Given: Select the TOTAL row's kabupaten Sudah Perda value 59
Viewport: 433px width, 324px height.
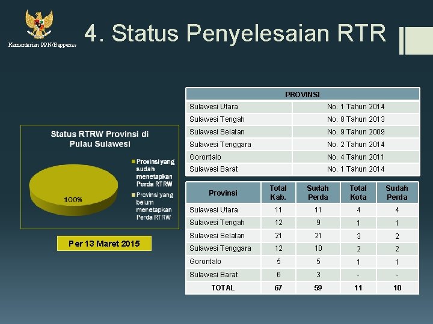Looking at the screenshot, I should pos(318,288).
